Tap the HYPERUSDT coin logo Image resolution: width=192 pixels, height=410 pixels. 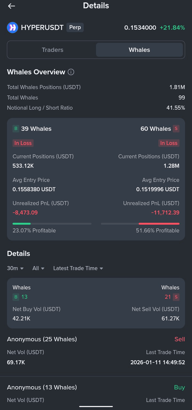[x=13, y=28]
